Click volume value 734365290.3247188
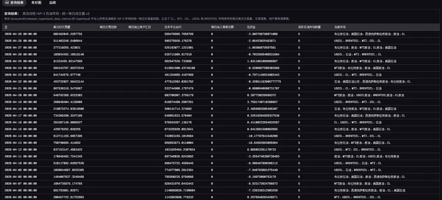Screen dimensions: 442x200 tap(67, 116)
